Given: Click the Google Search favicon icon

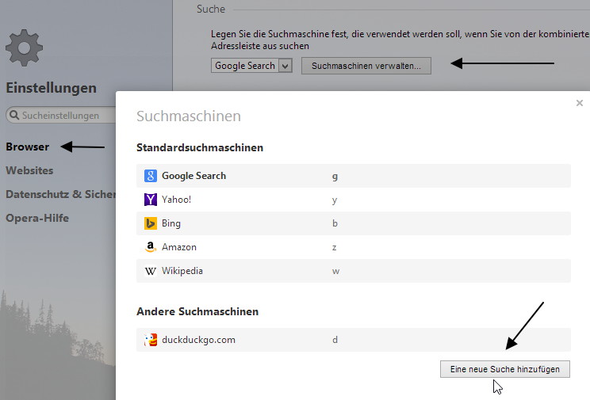Looking at the screenshot, I should click(x=151, y=176).
